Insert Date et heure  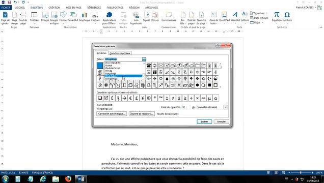tap(259, 18)
